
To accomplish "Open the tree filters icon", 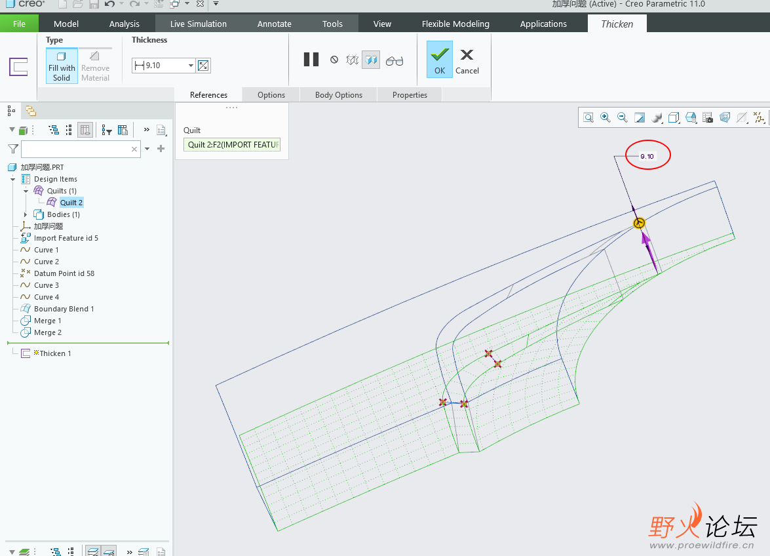I will 107,130.
